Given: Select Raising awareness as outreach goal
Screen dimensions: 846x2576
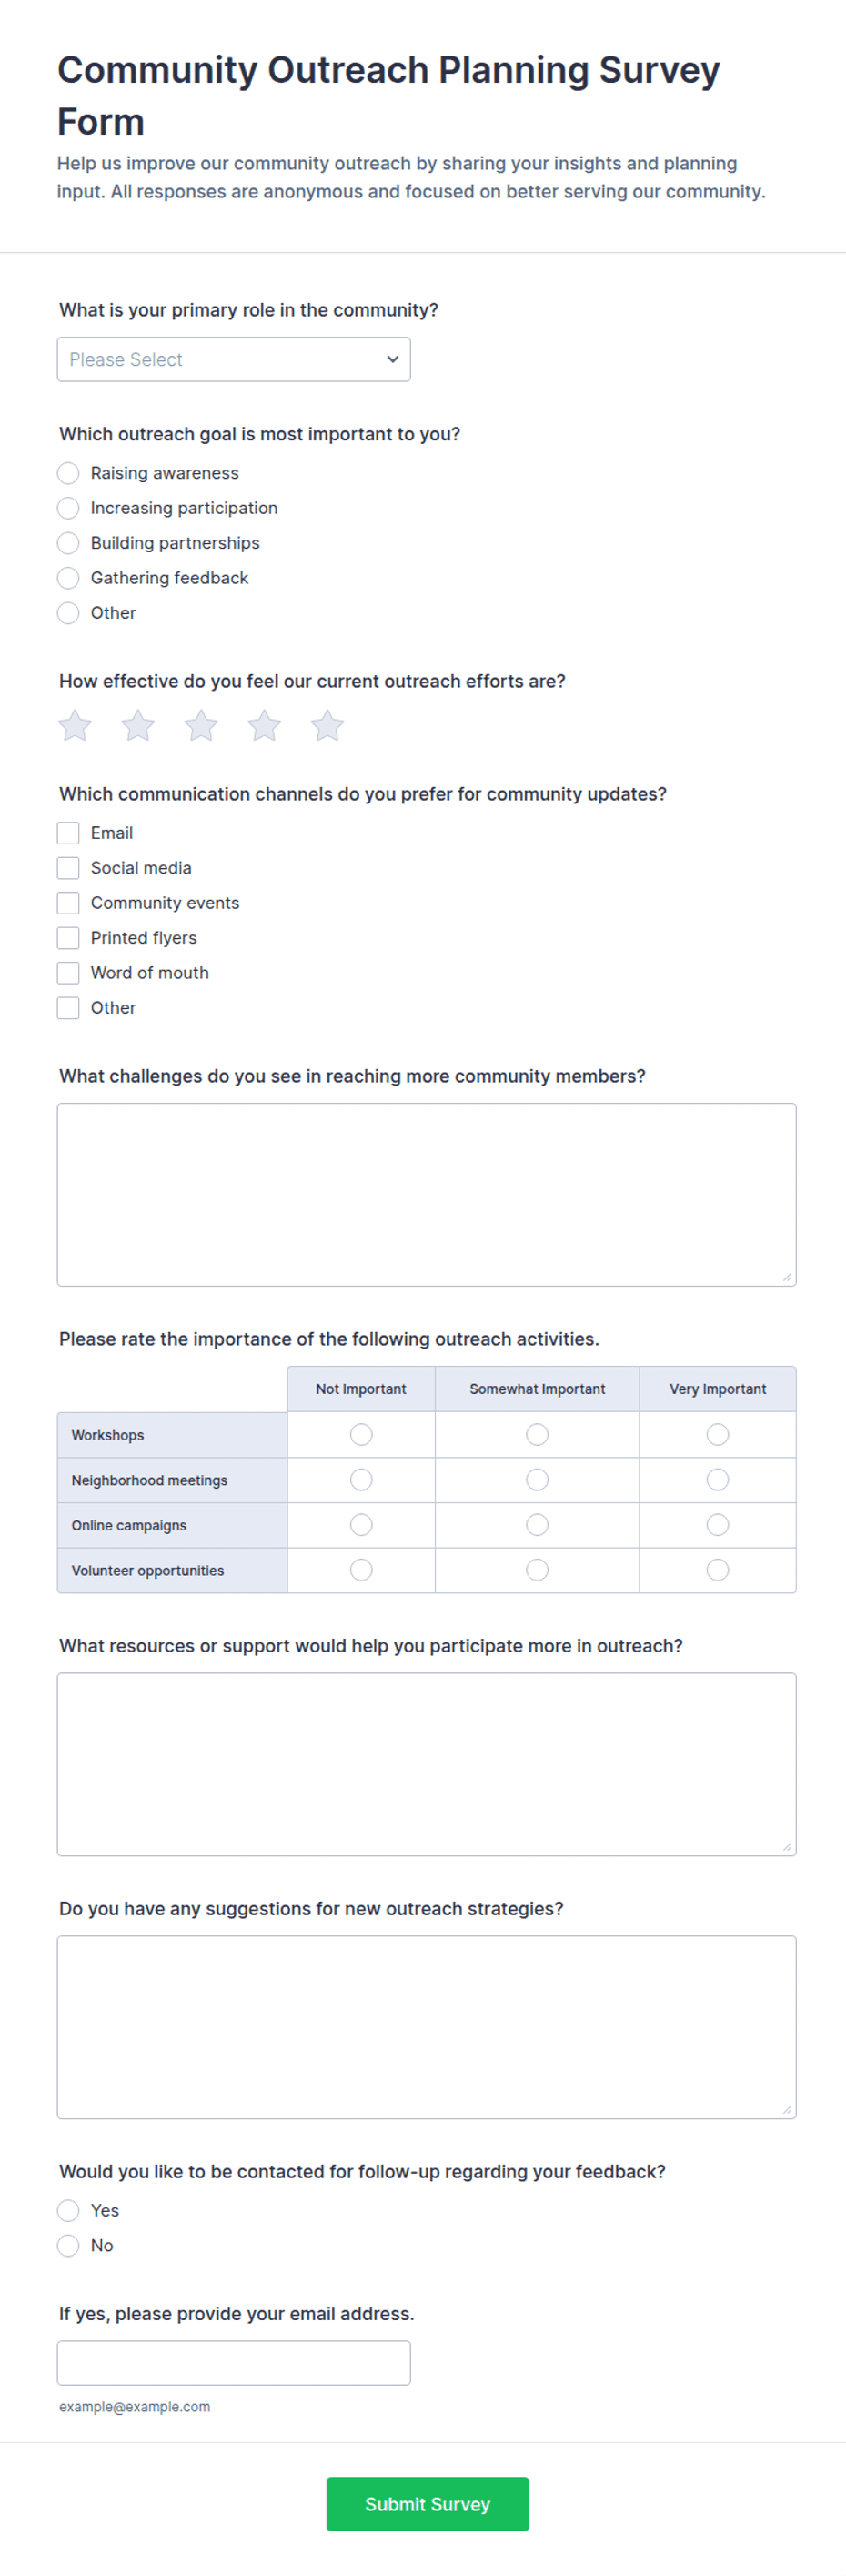Looking at the screenshot, I should point(68,473).
